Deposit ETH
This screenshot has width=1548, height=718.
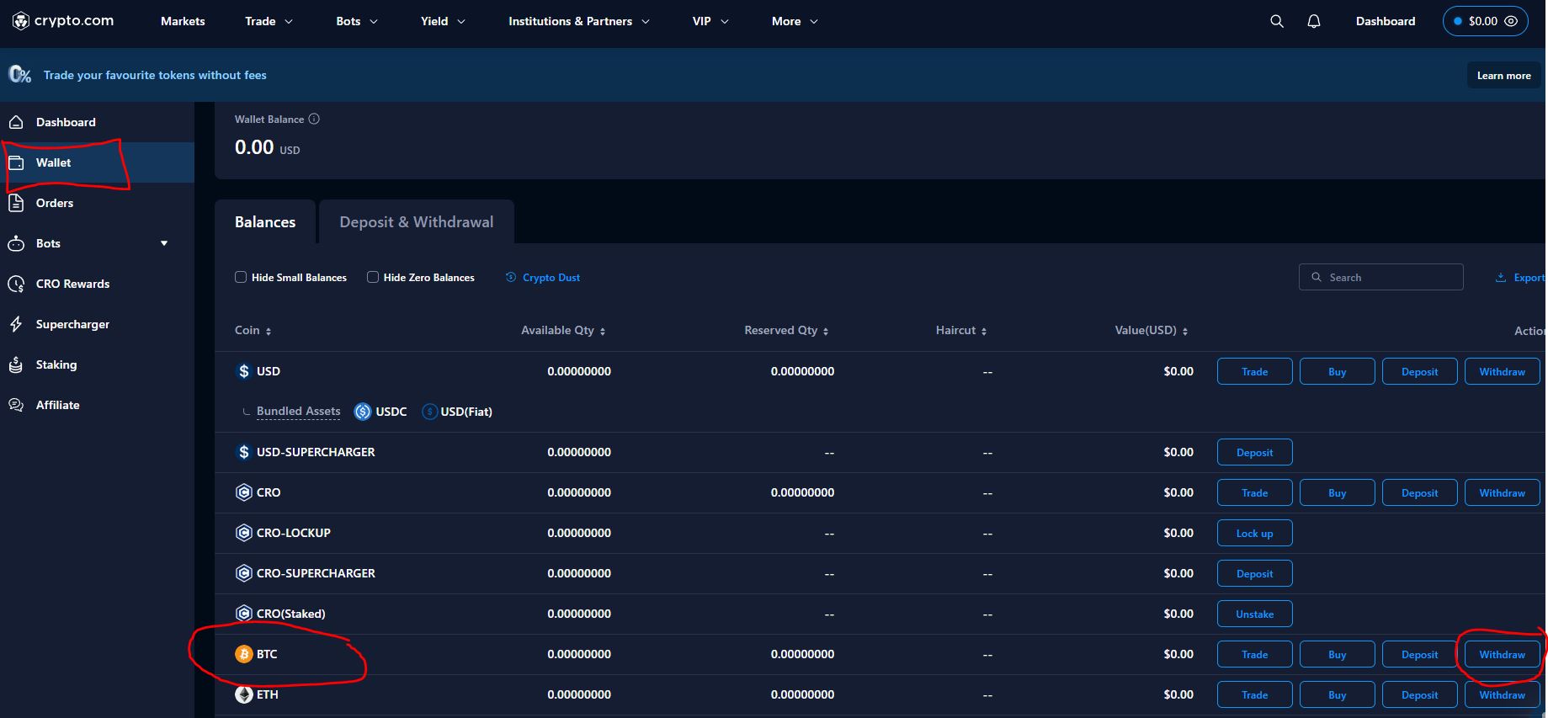[x=1420, y=694]
